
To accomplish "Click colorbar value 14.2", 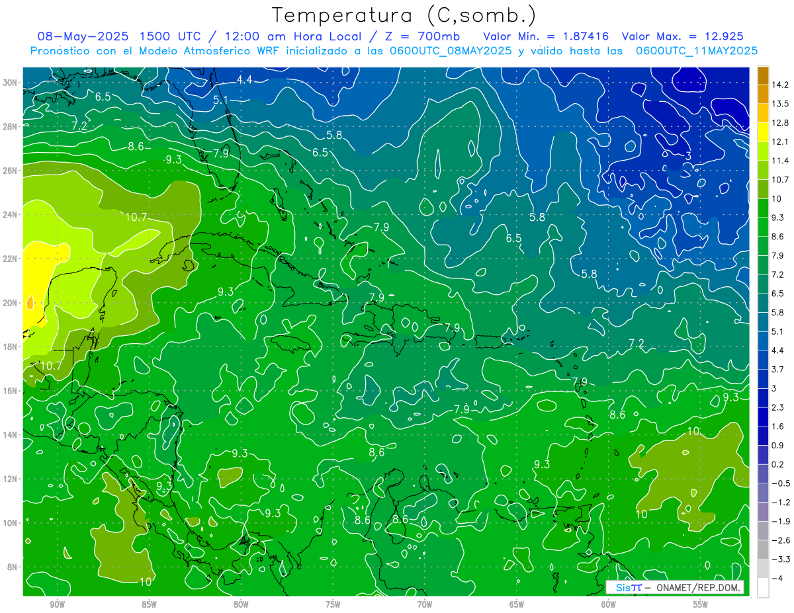I will point(781,85).
